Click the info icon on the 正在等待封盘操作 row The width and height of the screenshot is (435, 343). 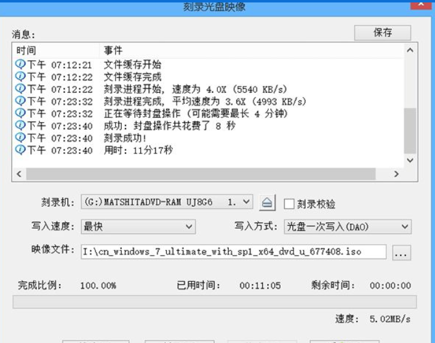click(x=20, y=114)
